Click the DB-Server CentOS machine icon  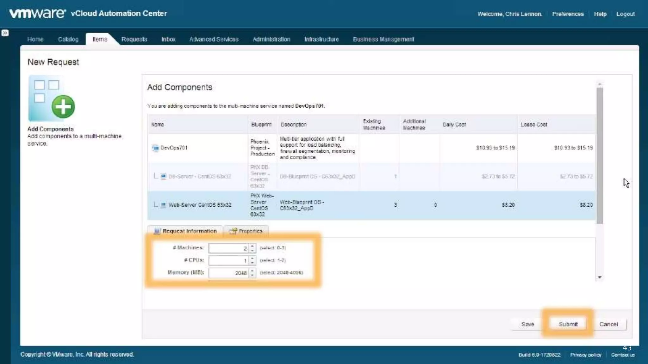point(163,176)
